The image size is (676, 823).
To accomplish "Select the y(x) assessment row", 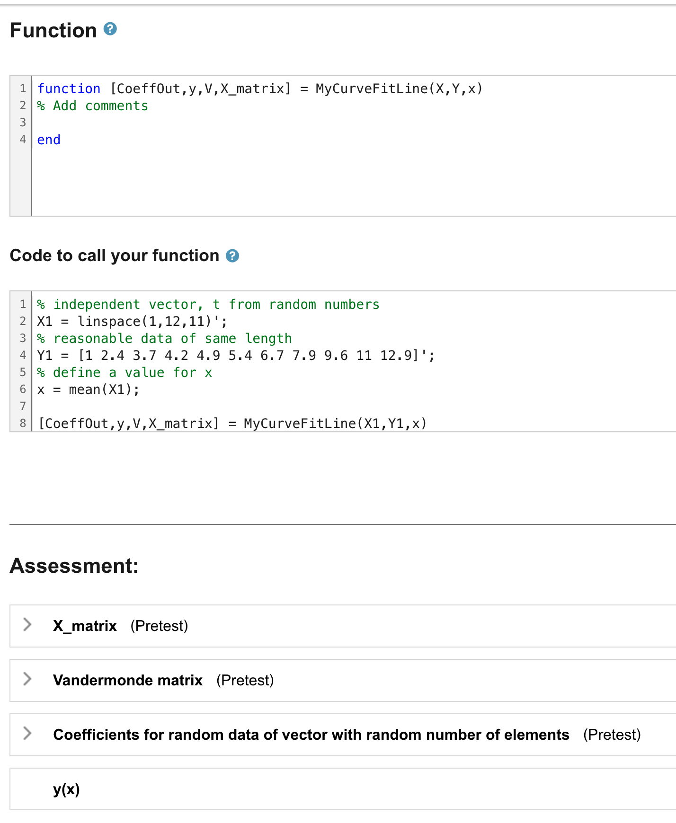I will (x=343, y=789).
